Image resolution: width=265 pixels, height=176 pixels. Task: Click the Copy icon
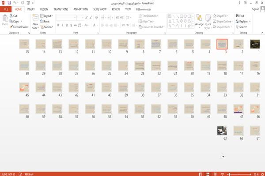[x=11, y=22]
